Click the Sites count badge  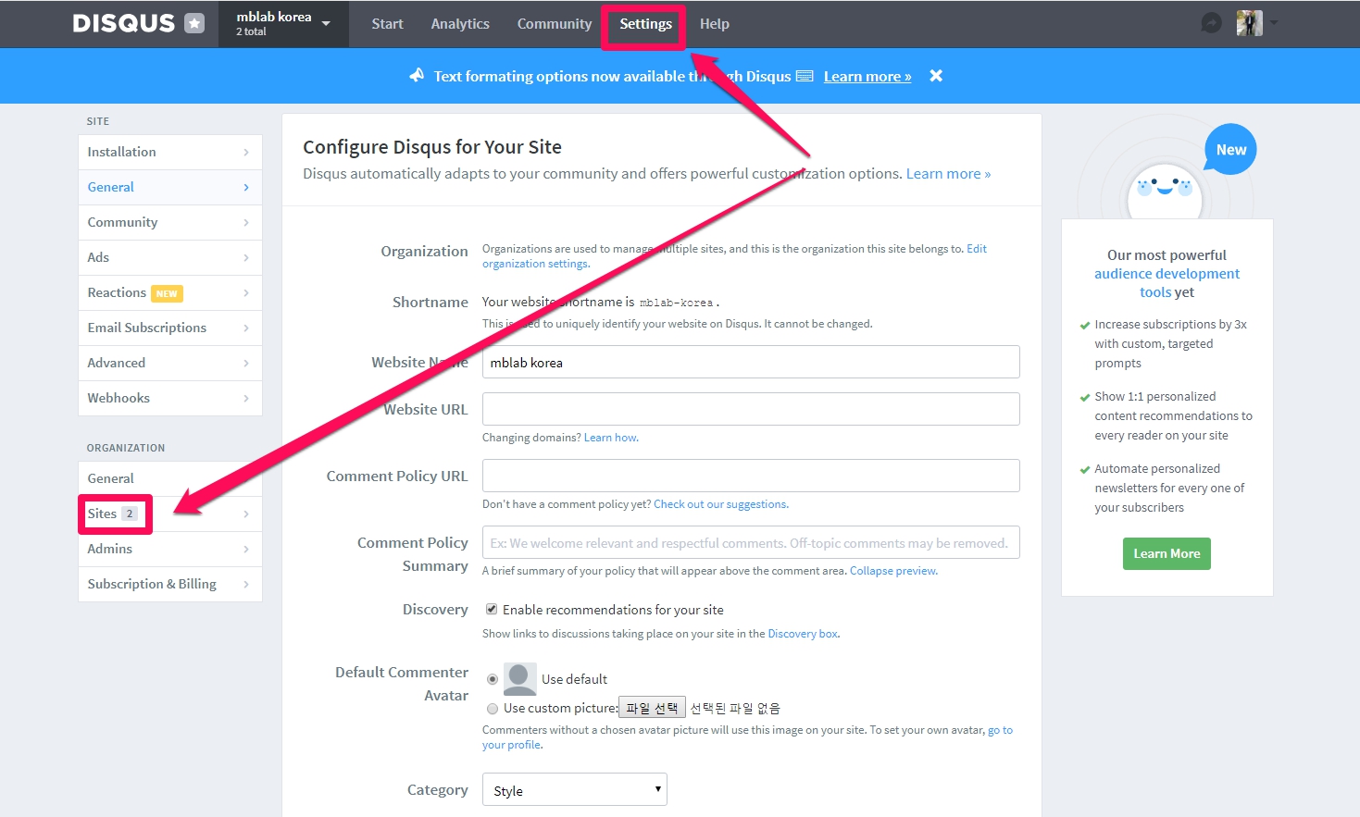(x=130, y=514)
